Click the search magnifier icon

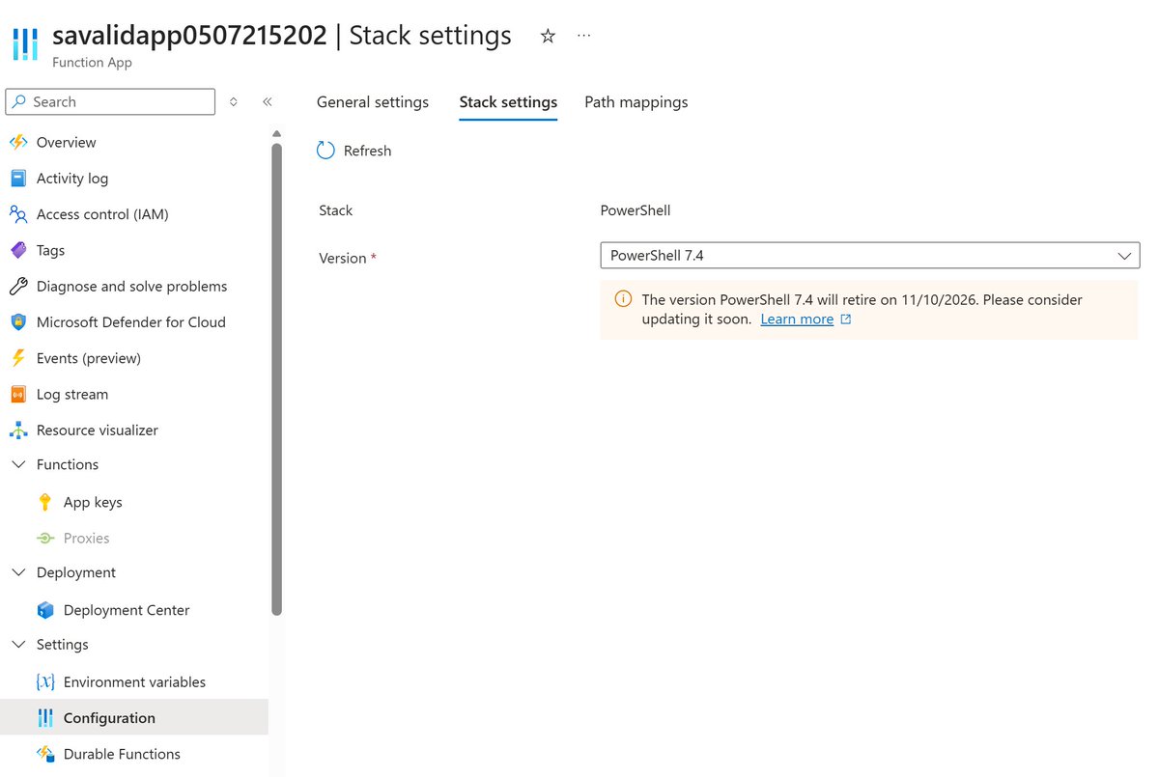point(19,101)
